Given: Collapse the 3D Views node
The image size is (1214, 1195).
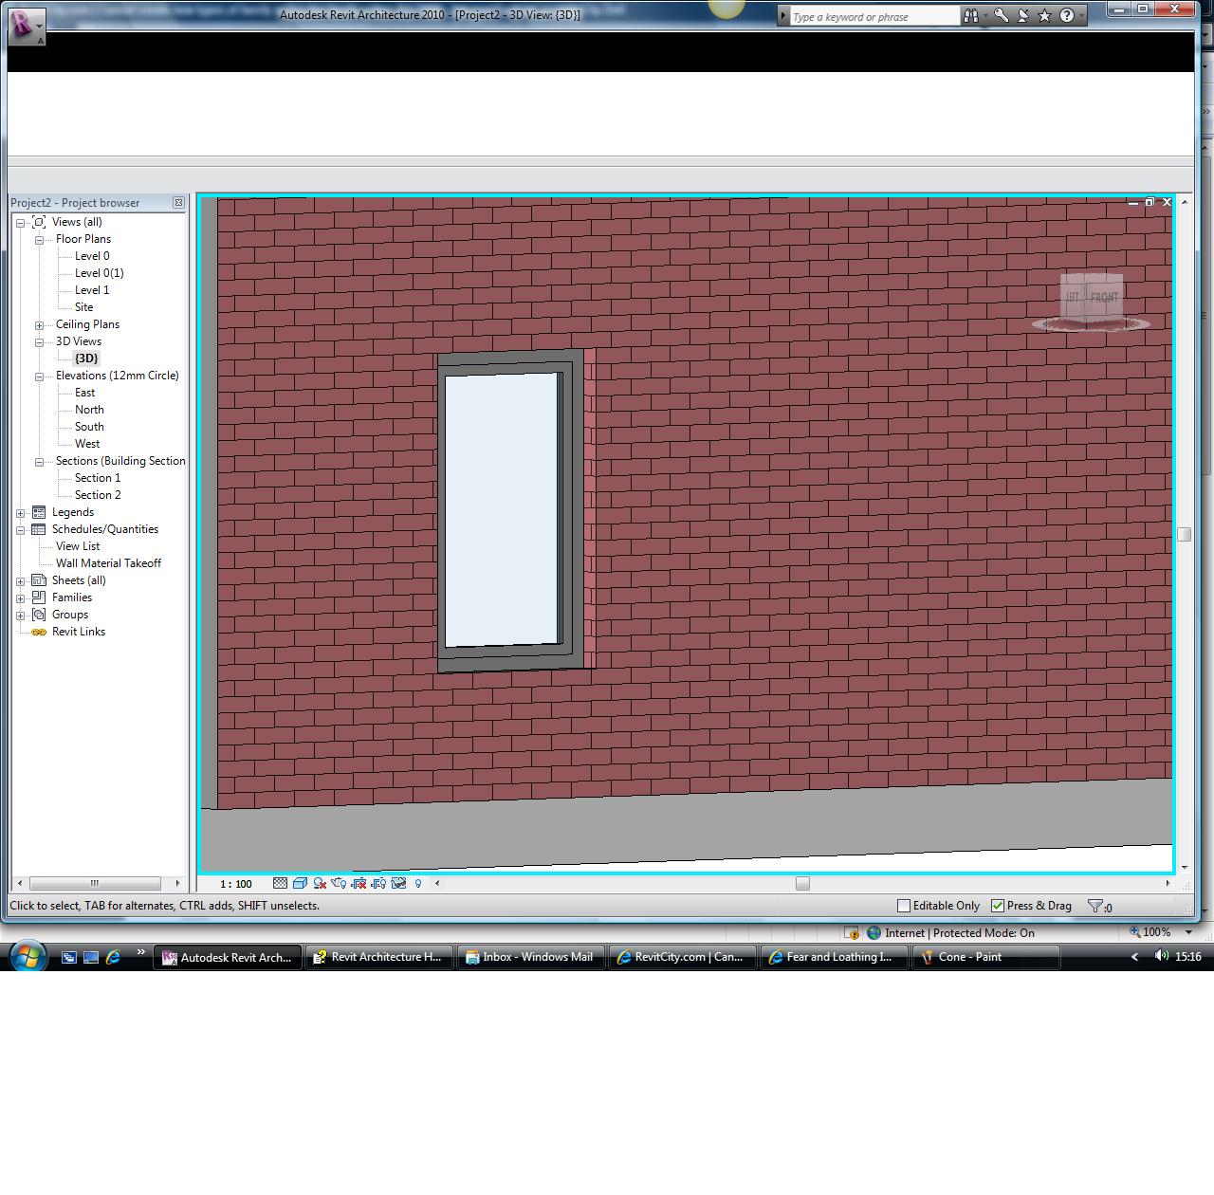Looking at the screenshot, I should (x=40, y=342).
